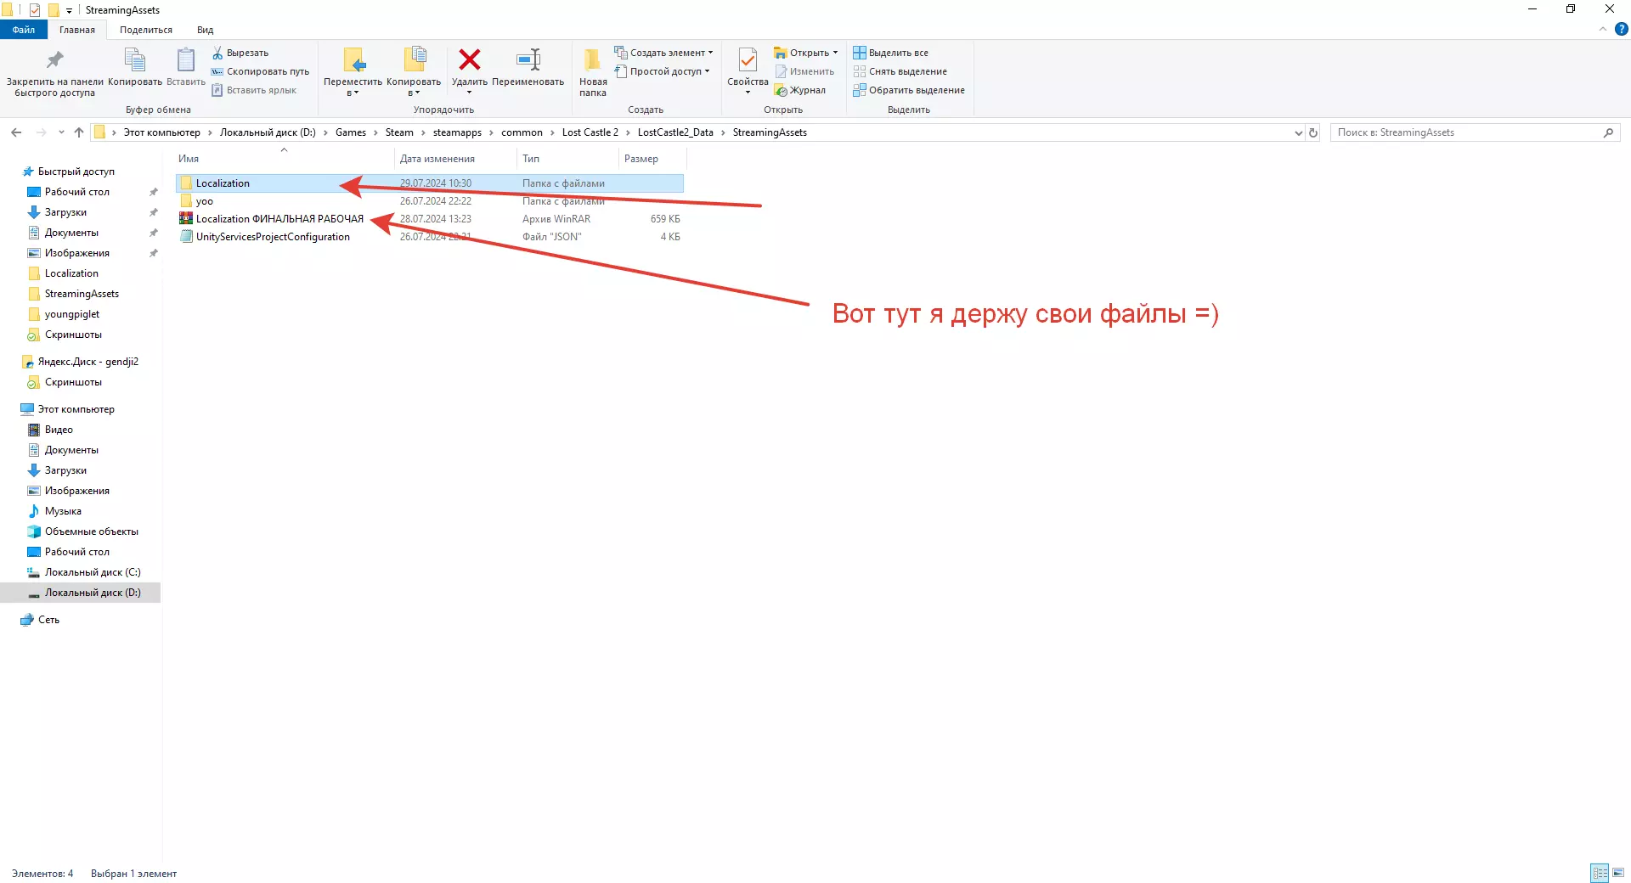Image resolution: width=1631 pixels, height=883 pixels.
Task: Switch to the Поделиться ribbon tab
Action: point(146,30)
